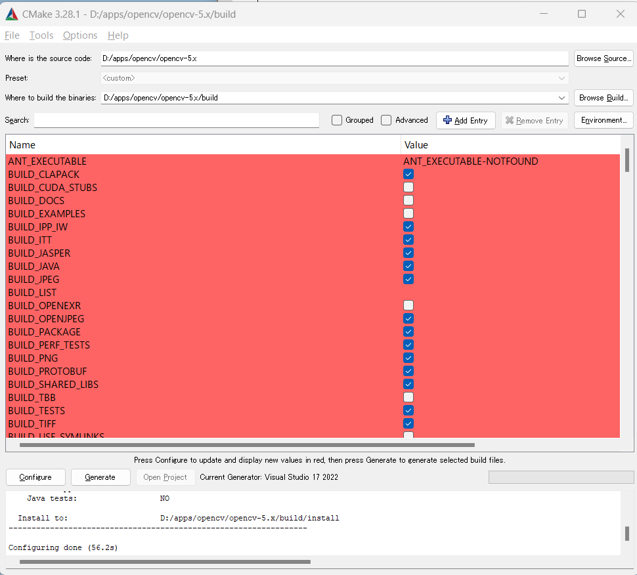Click the Value column header
637x575 pixels.
(510, 145)
